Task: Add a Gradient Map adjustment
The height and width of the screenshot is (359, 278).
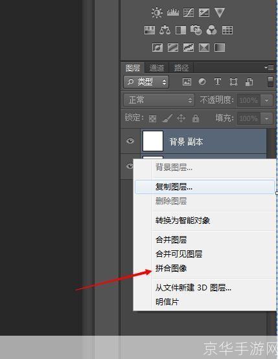Action: click(x=220, y=48)
